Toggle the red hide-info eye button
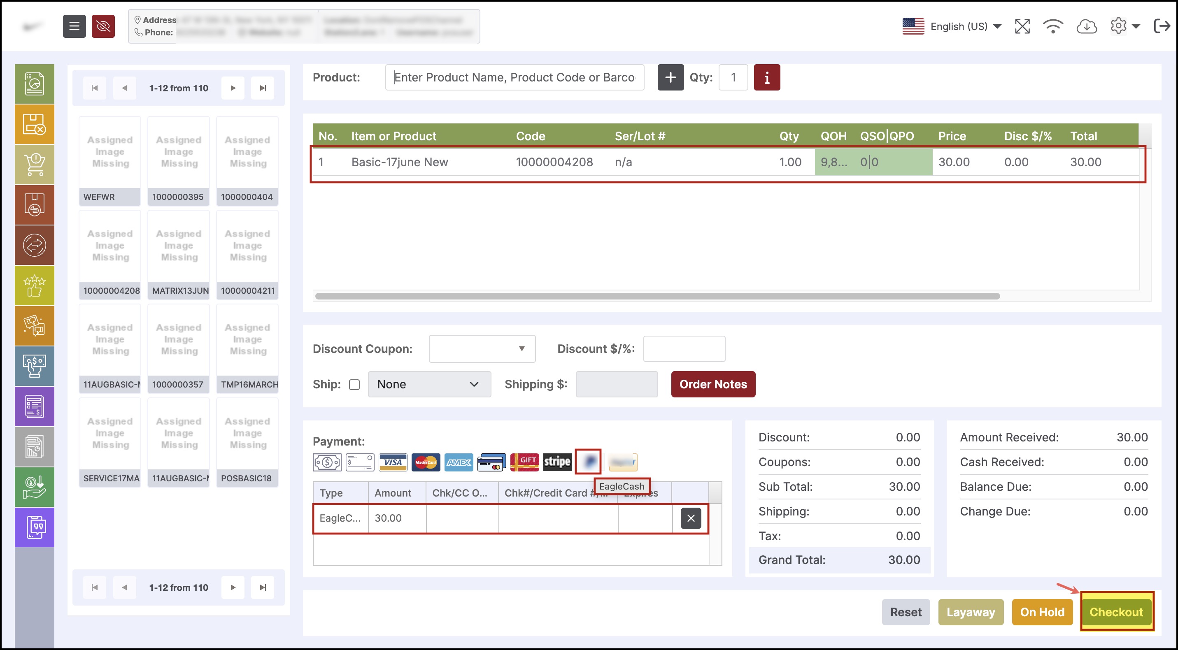The height and width of the screenshot is (650, 1178). [103, 26]
